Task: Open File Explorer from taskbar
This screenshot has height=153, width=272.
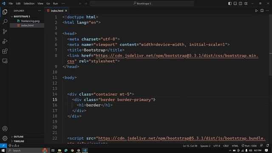Action: [59, 150]
